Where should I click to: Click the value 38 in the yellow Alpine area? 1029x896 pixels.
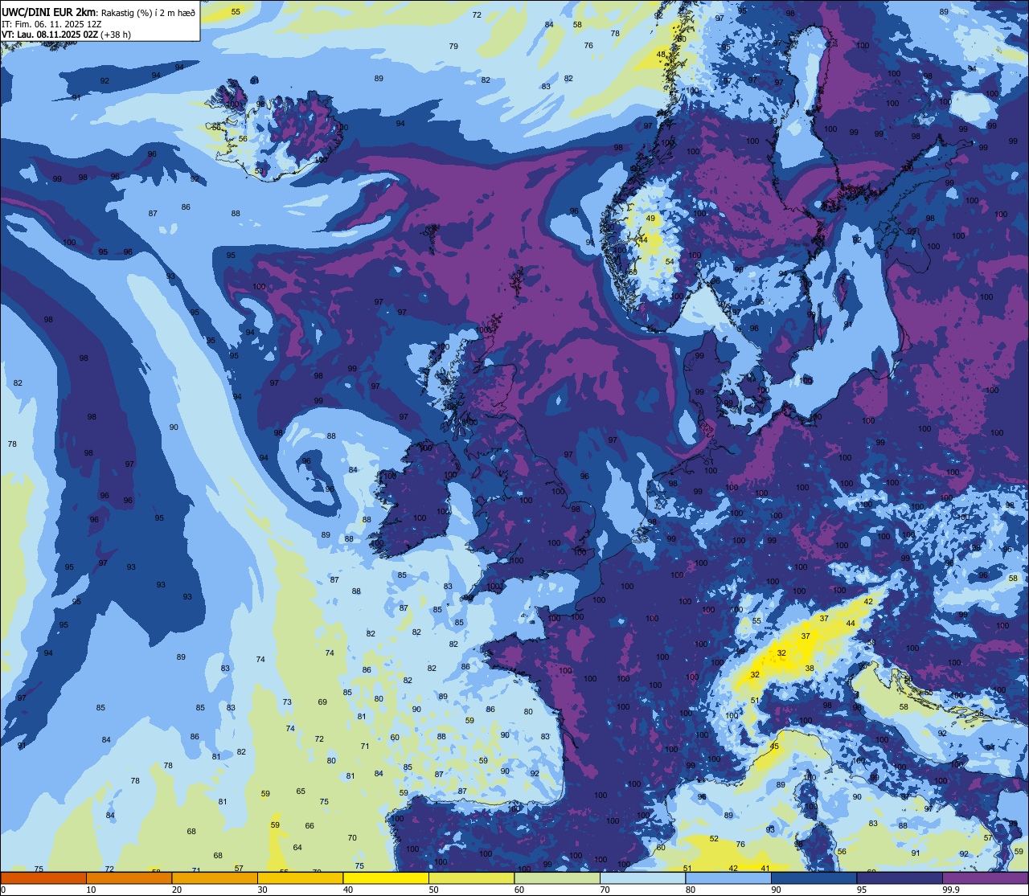[810, 669]
